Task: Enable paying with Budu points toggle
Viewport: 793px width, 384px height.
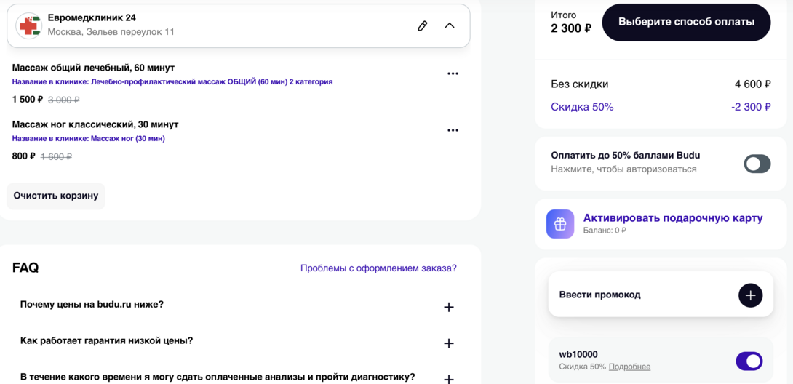Action: 757,163
